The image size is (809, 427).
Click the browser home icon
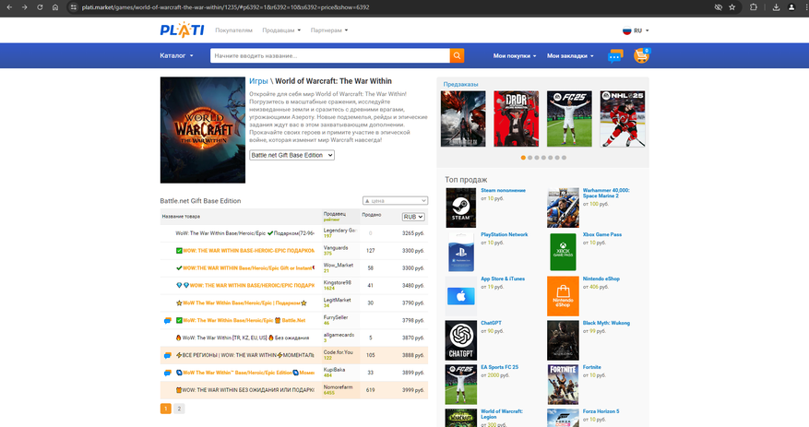click(x=55, y=7)
